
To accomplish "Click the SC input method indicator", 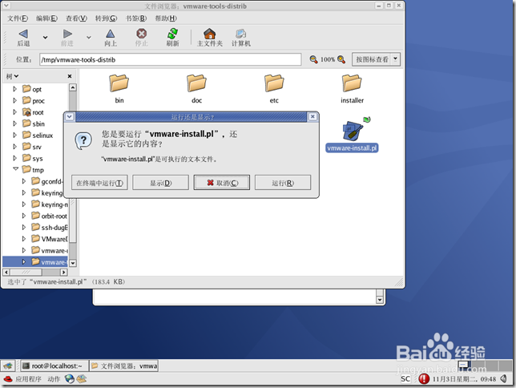I will point(405,379).
